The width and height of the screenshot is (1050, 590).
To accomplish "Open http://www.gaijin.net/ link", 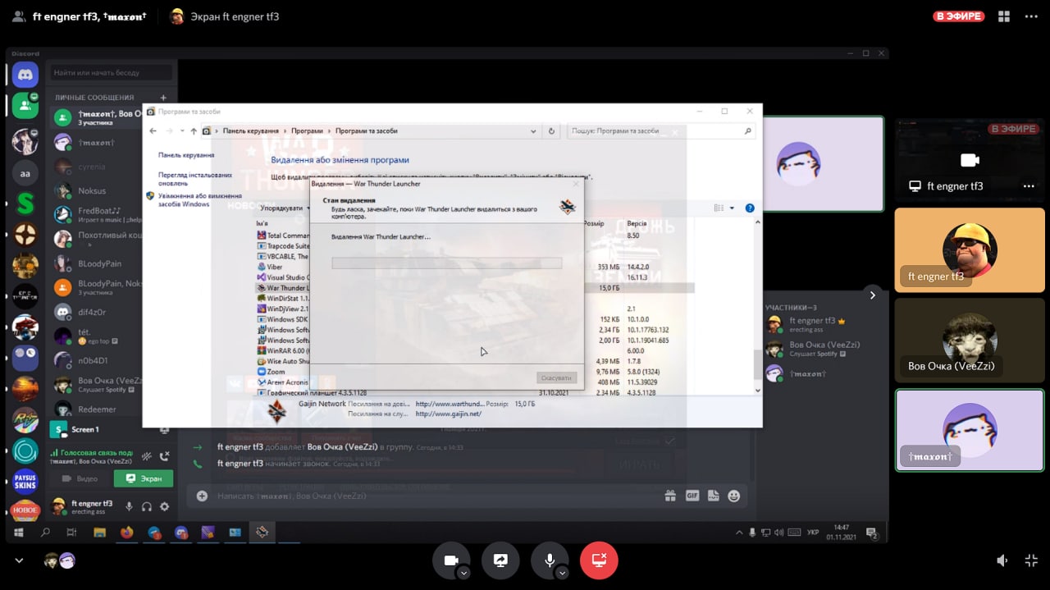I will (449, 414).
